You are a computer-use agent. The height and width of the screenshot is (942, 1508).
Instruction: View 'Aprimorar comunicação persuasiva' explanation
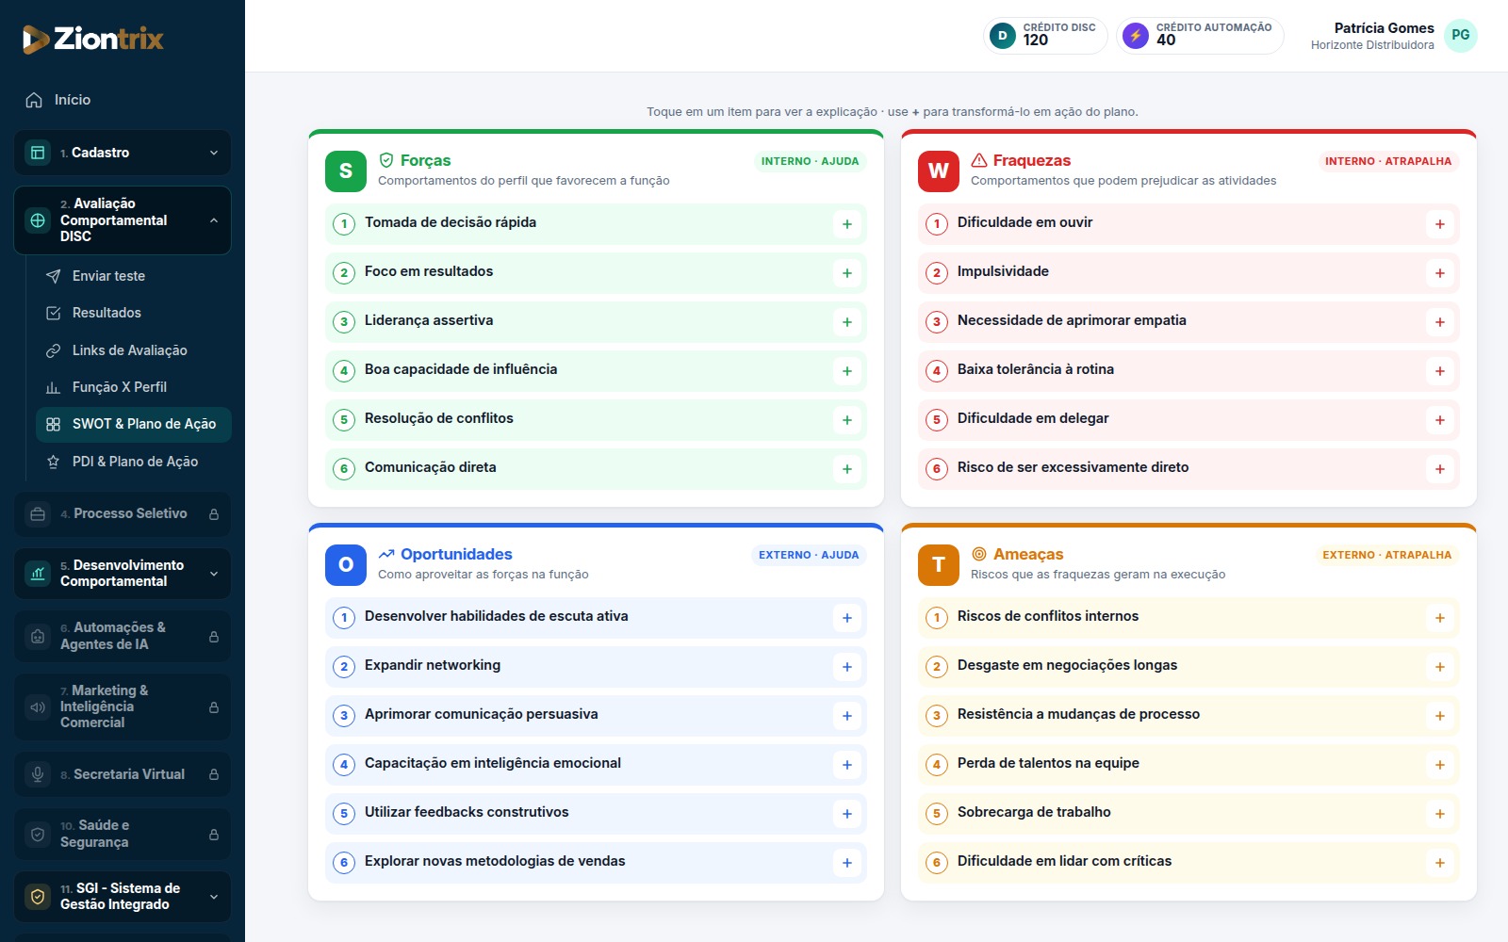[596, 716]
